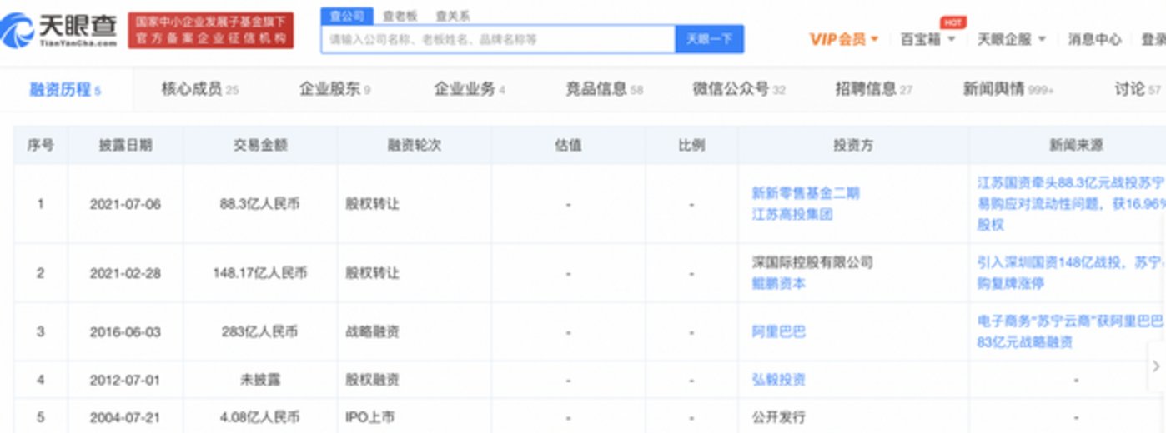Click 战略融资 round cell
Image resolution: width=1166 pixels, height=433 pixels.
click(373, 331)
